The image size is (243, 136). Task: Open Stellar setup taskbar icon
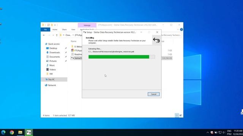coord(29,132)
